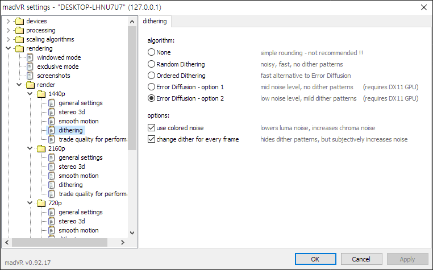Screen dimensions: 433x270
Task: Click the 720p folder icon
Action: [41, 203]
